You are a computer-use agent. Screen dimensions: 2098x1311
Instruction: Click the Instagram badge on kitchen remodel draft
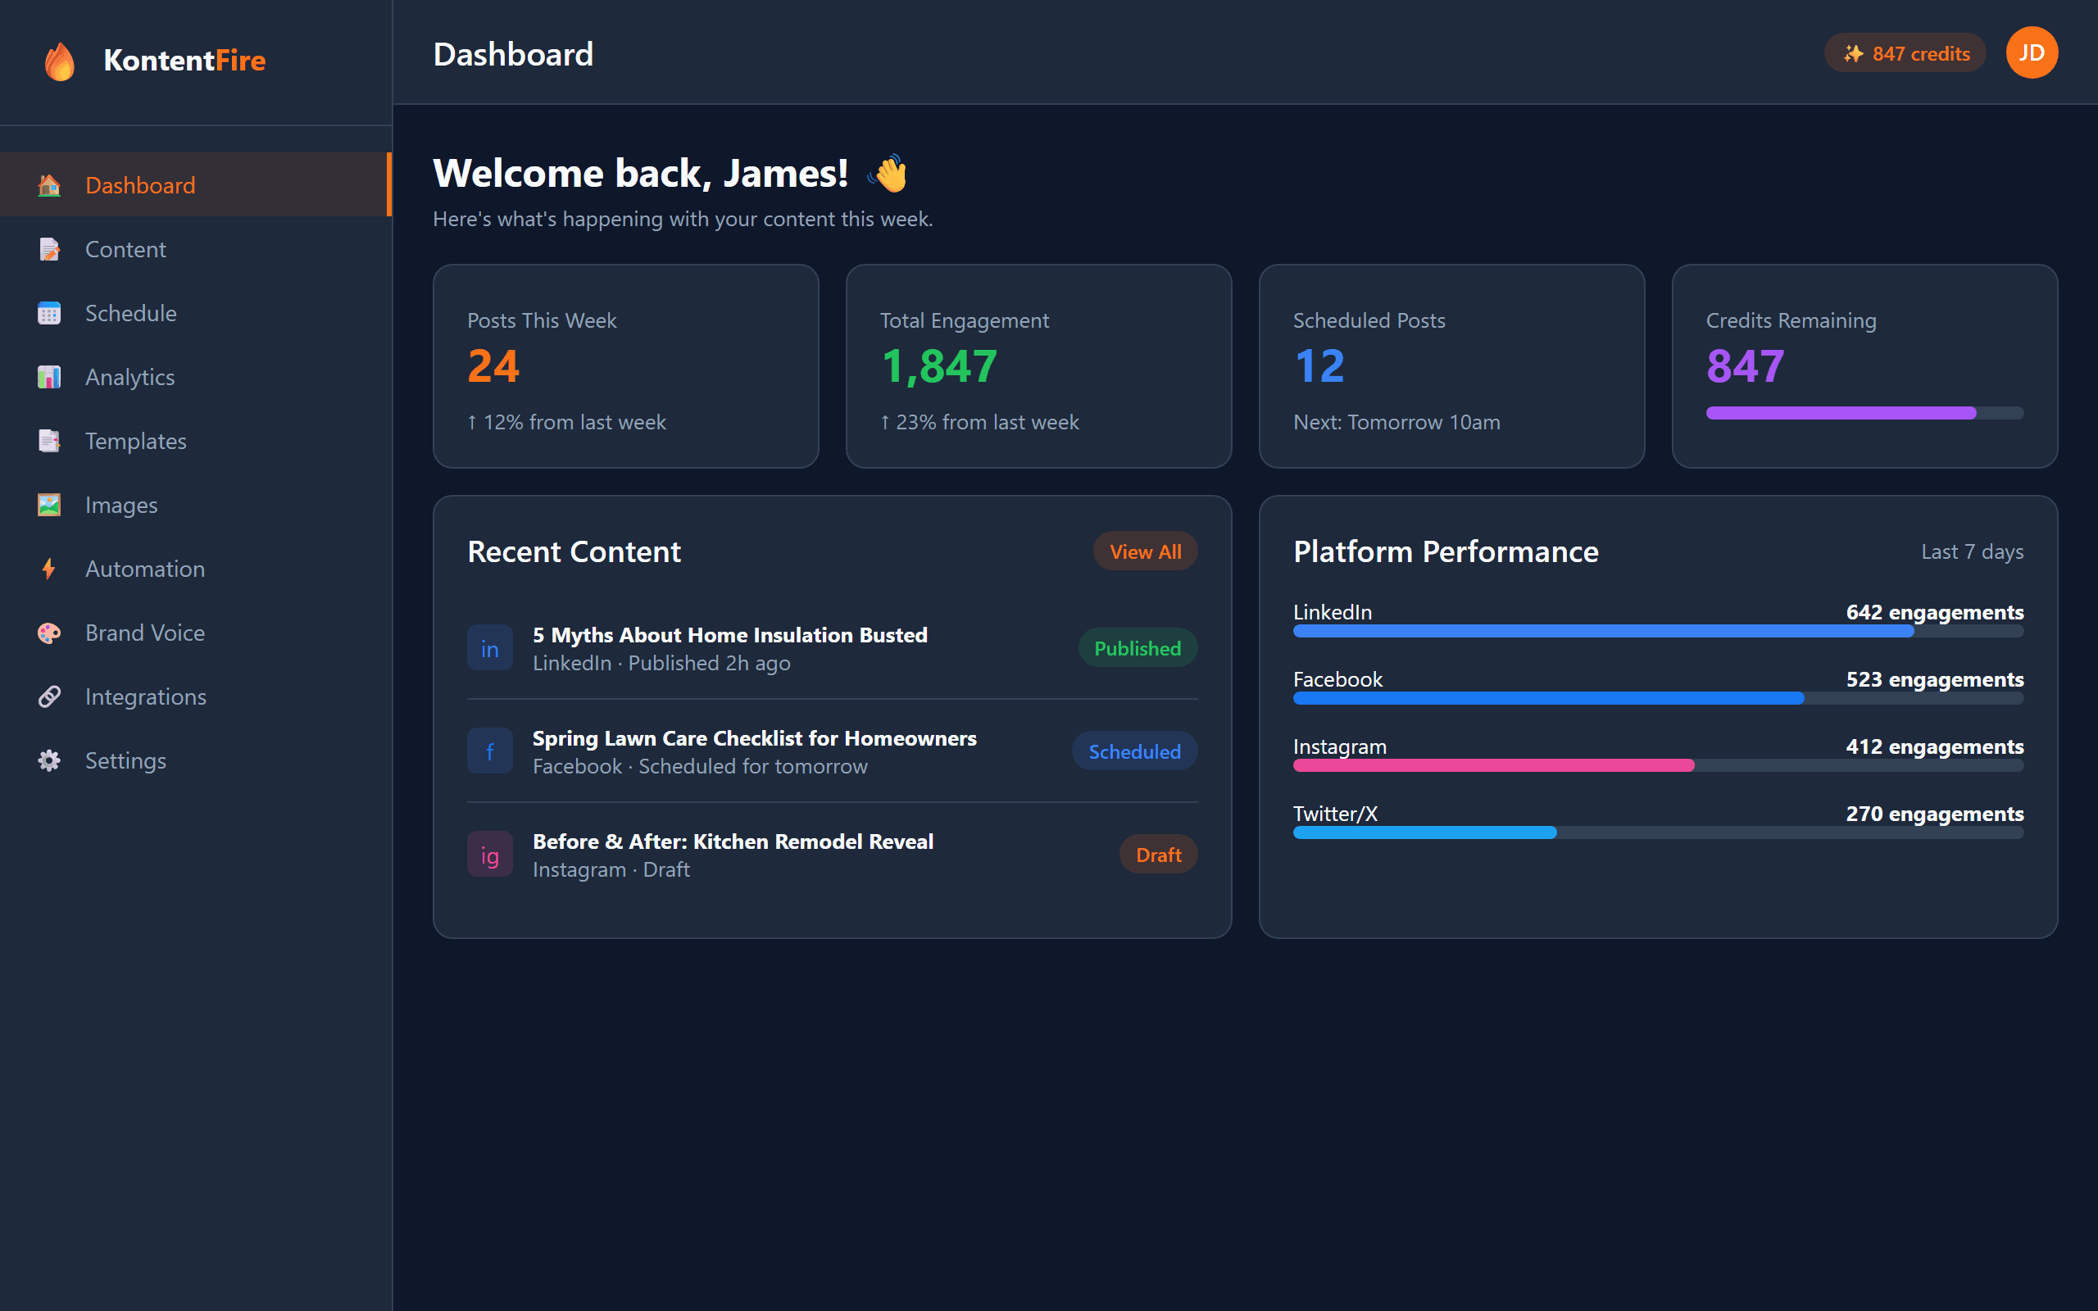pos(490,853)
